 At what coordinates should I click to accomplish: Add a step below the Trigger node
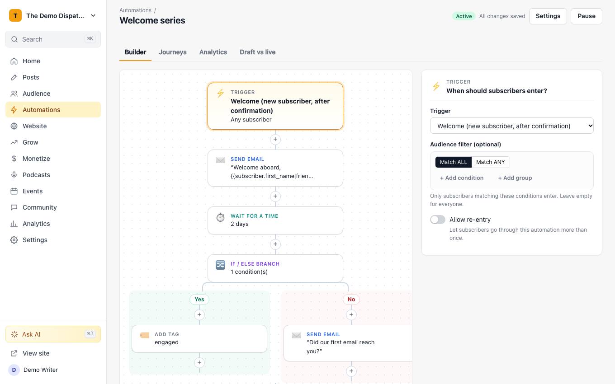point(275,140)
